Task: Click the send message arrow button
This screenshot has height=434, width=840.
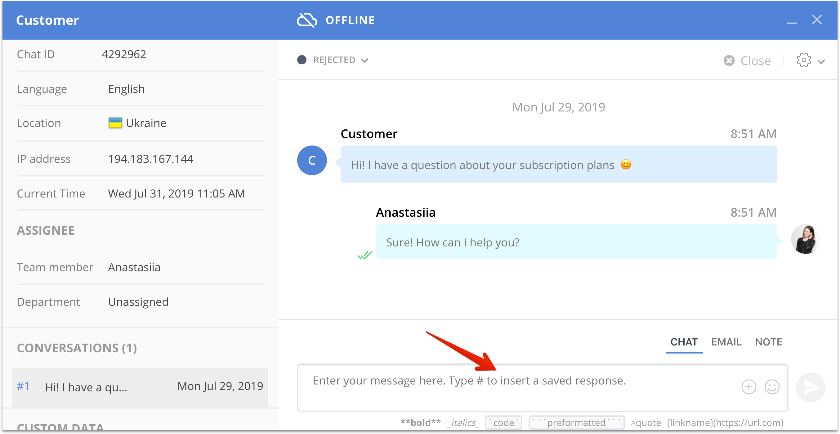Action: [811, 387]
